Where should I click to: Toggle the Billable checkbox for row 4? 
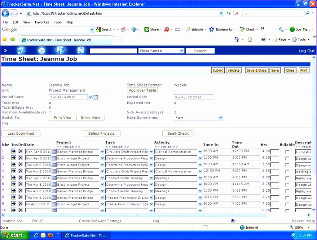287,171
